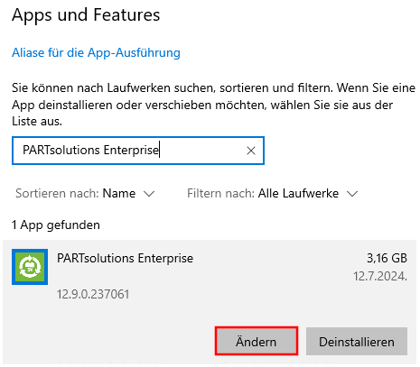Click the Filtern nach label

click(x=221, y=193)
